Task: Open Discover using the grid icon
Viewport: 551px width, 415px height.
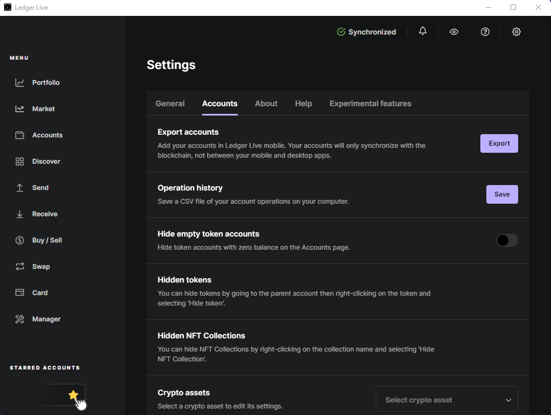Action: (20, 162)
